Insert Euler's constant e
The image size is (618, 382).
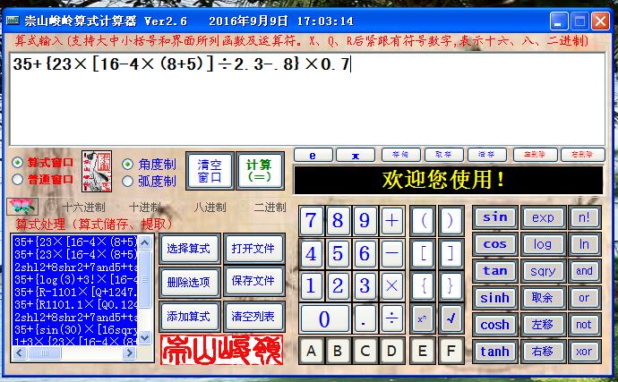coord(313,155)
